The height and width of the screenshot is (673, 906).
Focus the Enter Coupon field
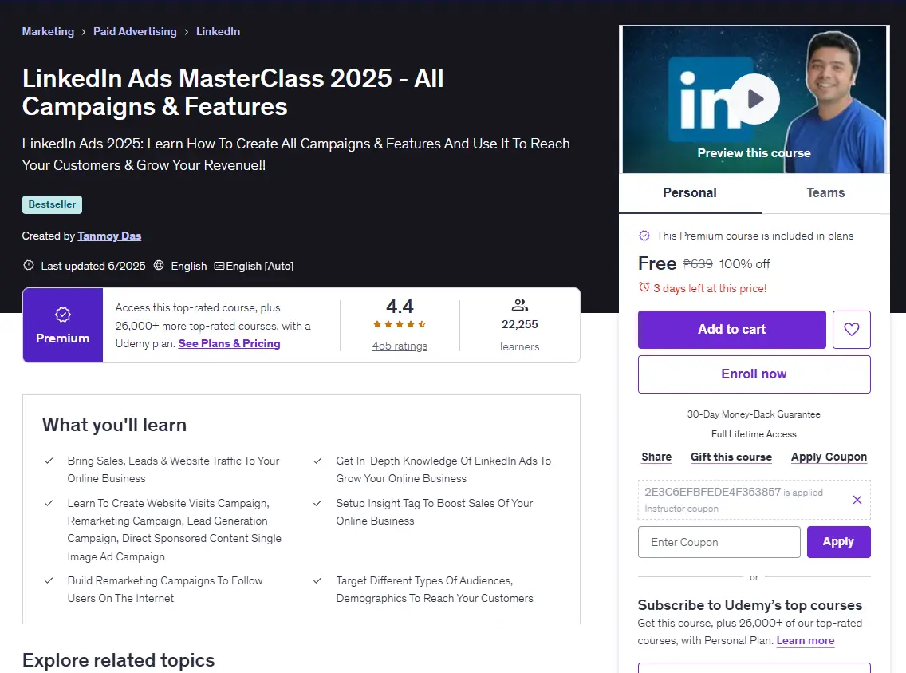719,542
